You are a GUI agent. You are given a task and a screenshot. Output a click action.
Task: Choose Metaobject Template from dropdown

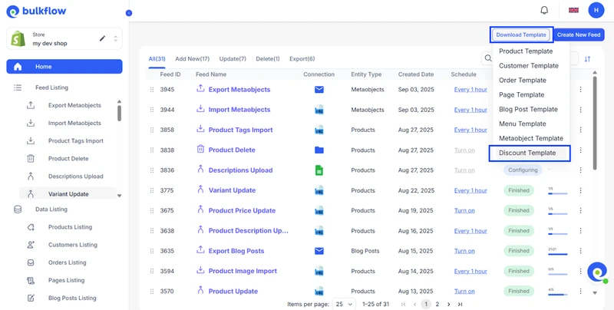pyautogui.click(x=531, y=138)
